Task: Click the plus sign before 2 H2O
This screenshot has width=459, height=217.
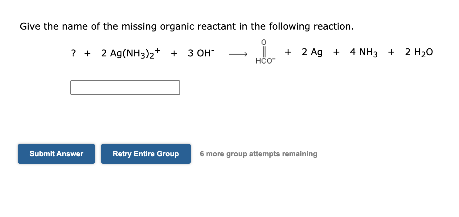Action: (391, 52)
